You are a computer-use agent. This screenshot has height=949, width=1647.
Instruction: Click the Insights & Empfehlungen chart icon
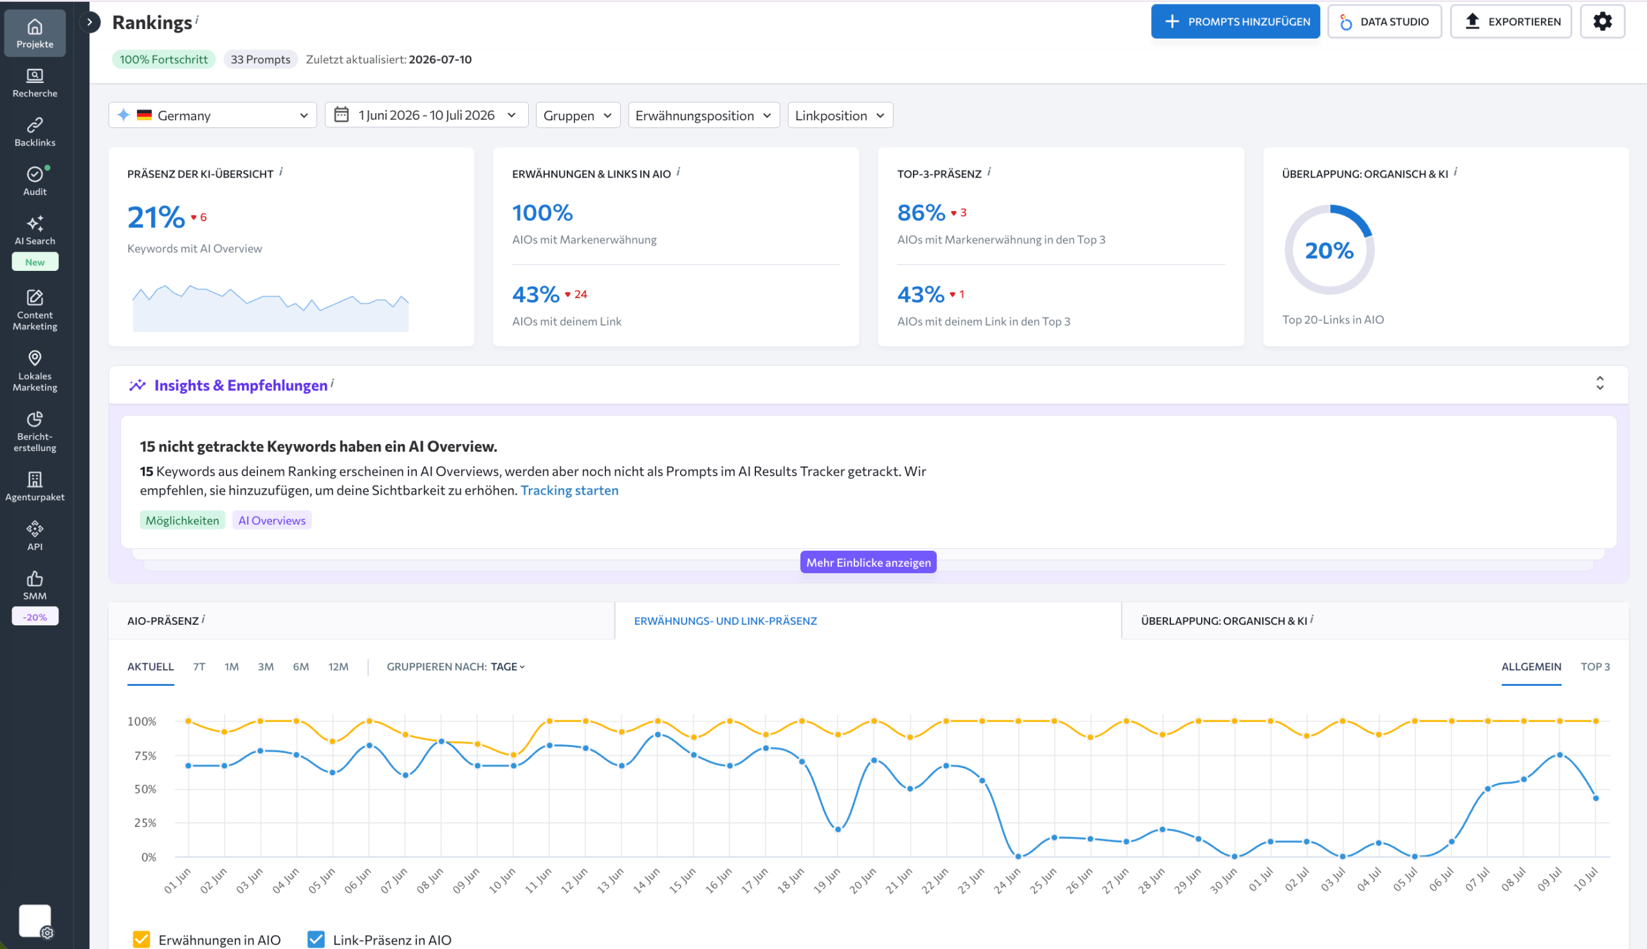tap(137, 385)
